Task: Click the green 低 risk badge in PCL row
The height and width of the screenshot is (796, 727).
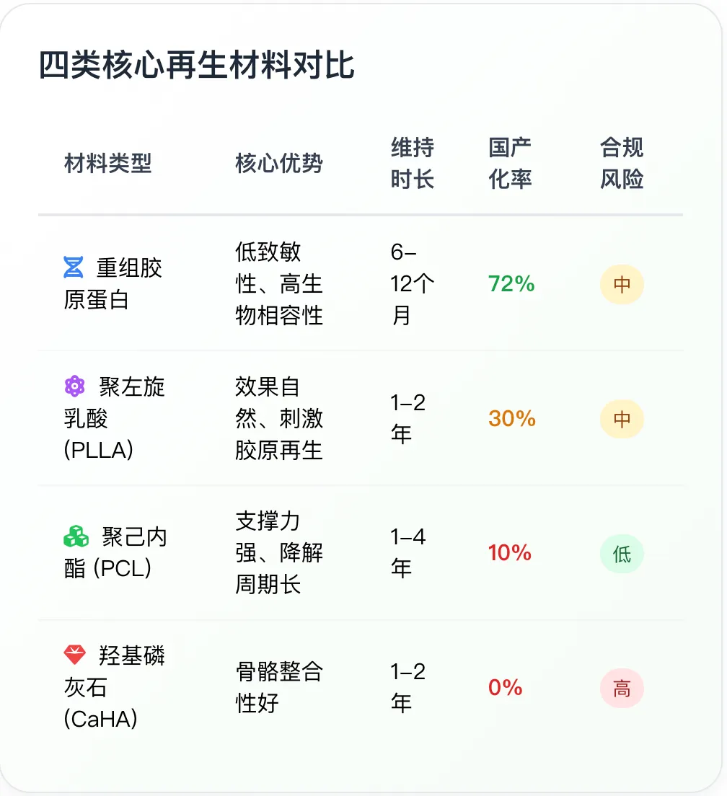Action: pos(622,553)
